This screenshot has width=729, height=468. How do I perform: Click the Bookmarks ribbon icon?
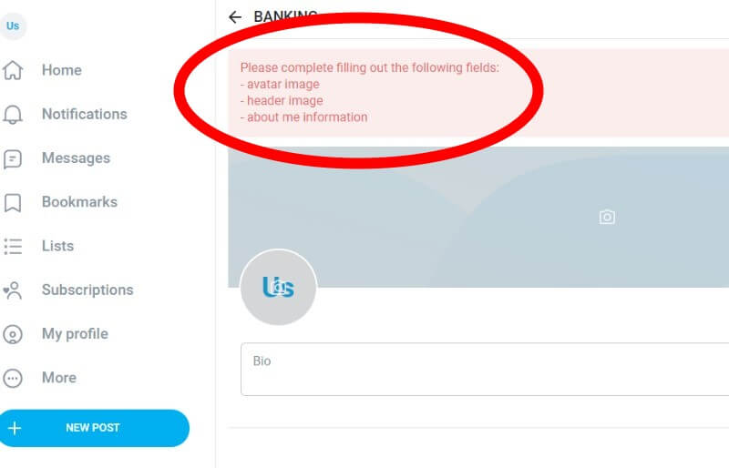(x=13, y=203)
